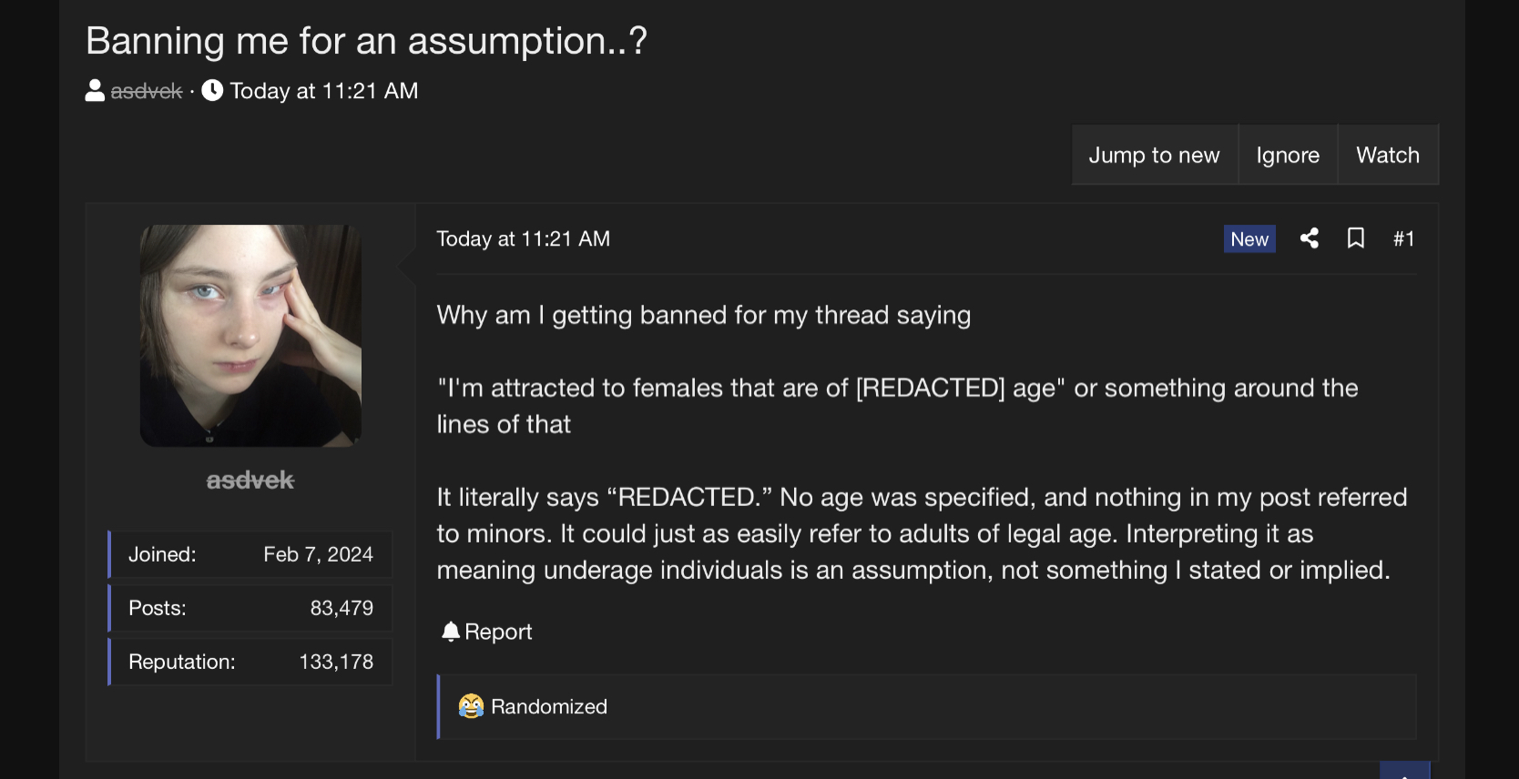Click the struck-through asdvek link under the title

point(147,91)
